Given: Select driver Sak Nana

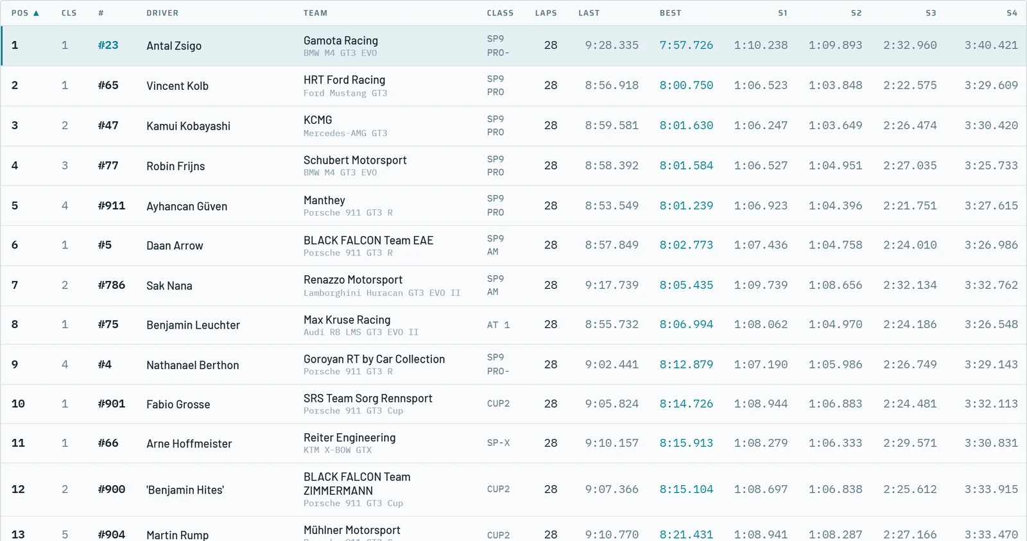Looking at the screenshot, I should (x=169, y=286).
